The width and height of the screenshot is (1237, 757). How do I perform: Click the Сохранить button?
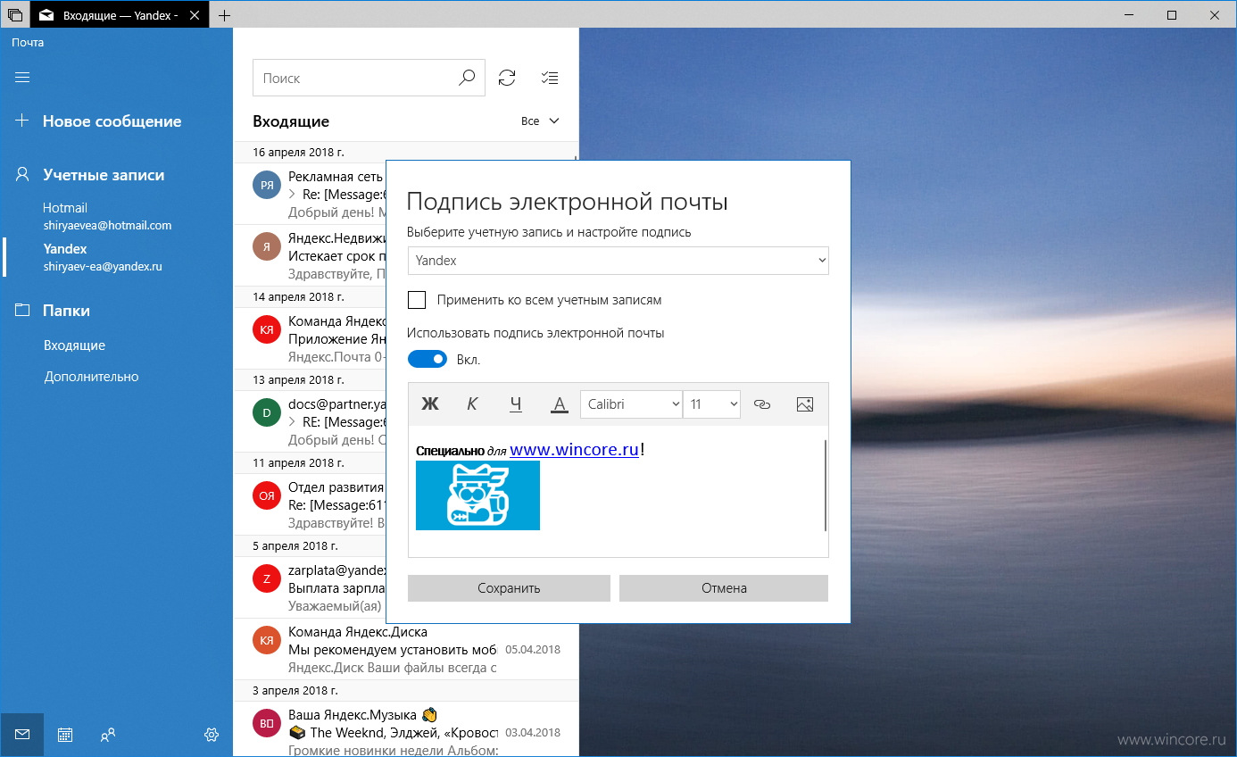point(509,588)
